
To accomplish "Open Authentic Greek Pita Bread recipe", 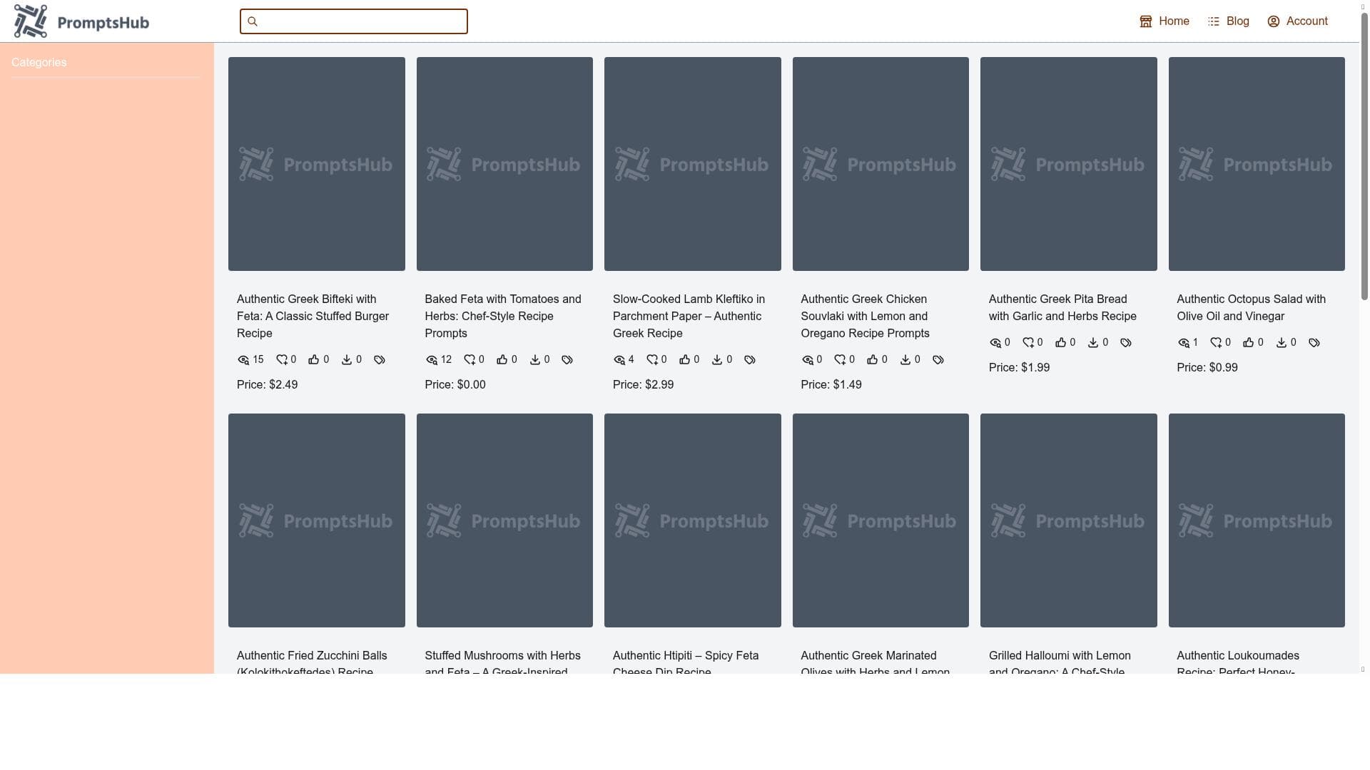I will pyautogui.click(x=1063, y=308).
